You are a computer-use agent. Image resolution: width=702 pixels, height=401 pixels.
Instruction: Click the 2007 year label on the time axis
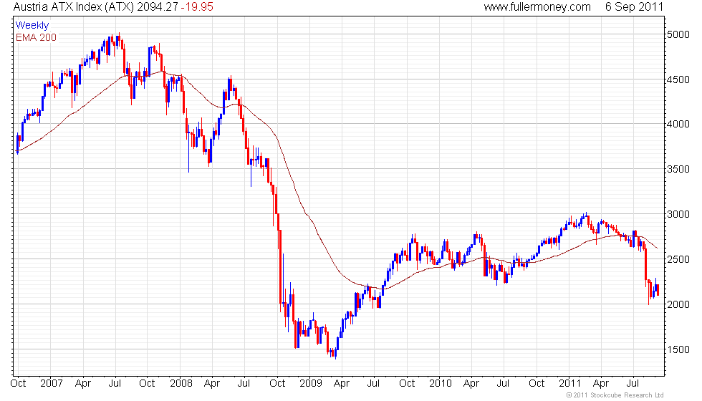(51, 384)
